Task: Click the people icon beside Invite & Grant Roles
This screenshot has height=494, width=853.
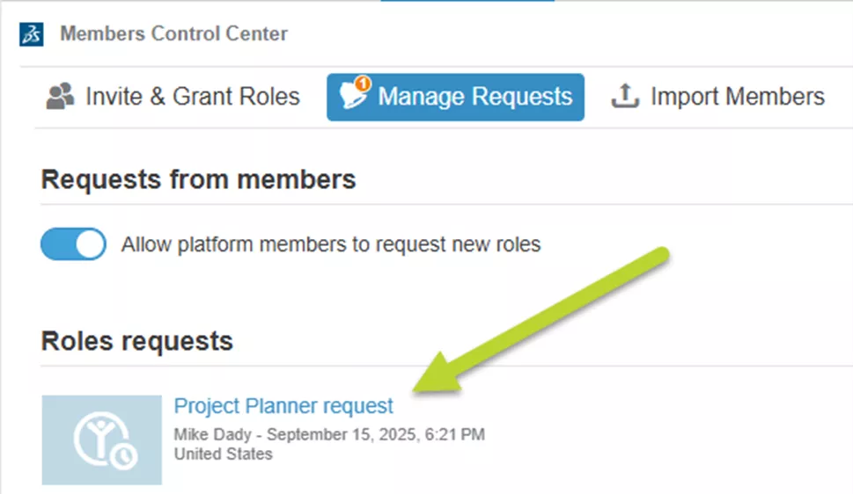Action: (x=60, y=97)
